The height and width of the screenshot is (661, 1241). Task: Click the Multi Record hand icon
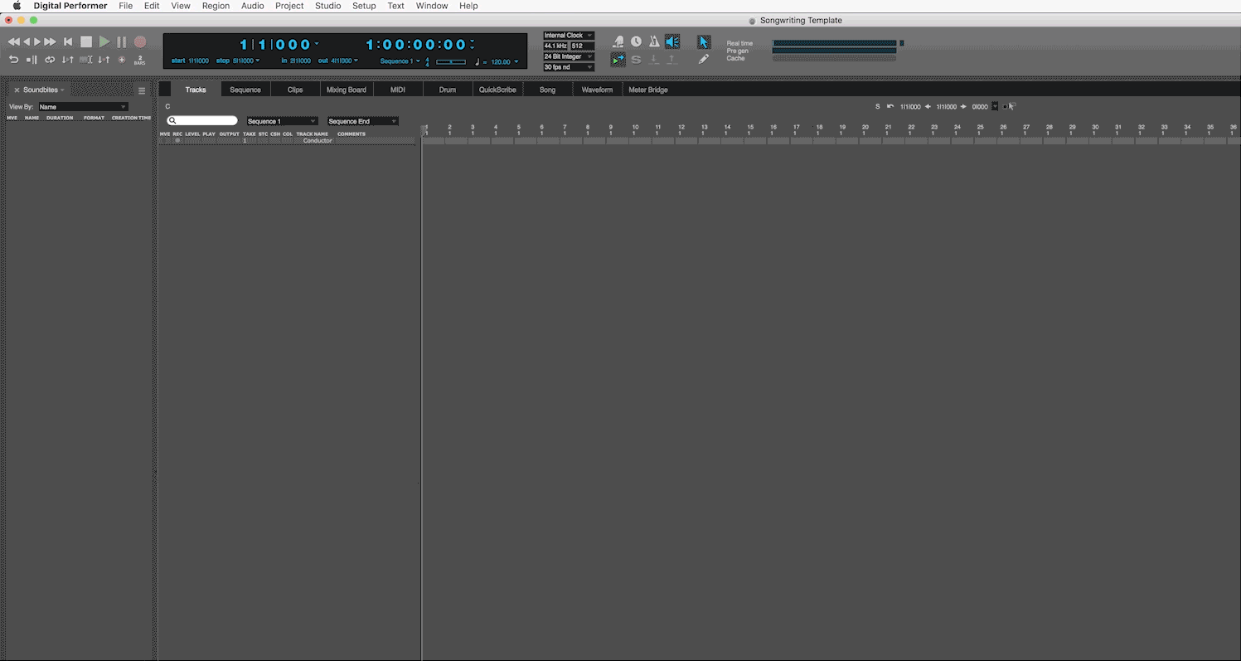tap(618, 41)
